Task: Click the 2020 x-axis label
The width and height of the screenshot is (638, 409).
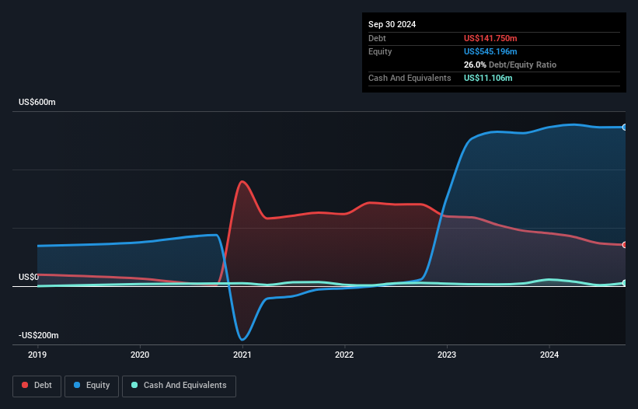Action: click(x=140, y=355)
